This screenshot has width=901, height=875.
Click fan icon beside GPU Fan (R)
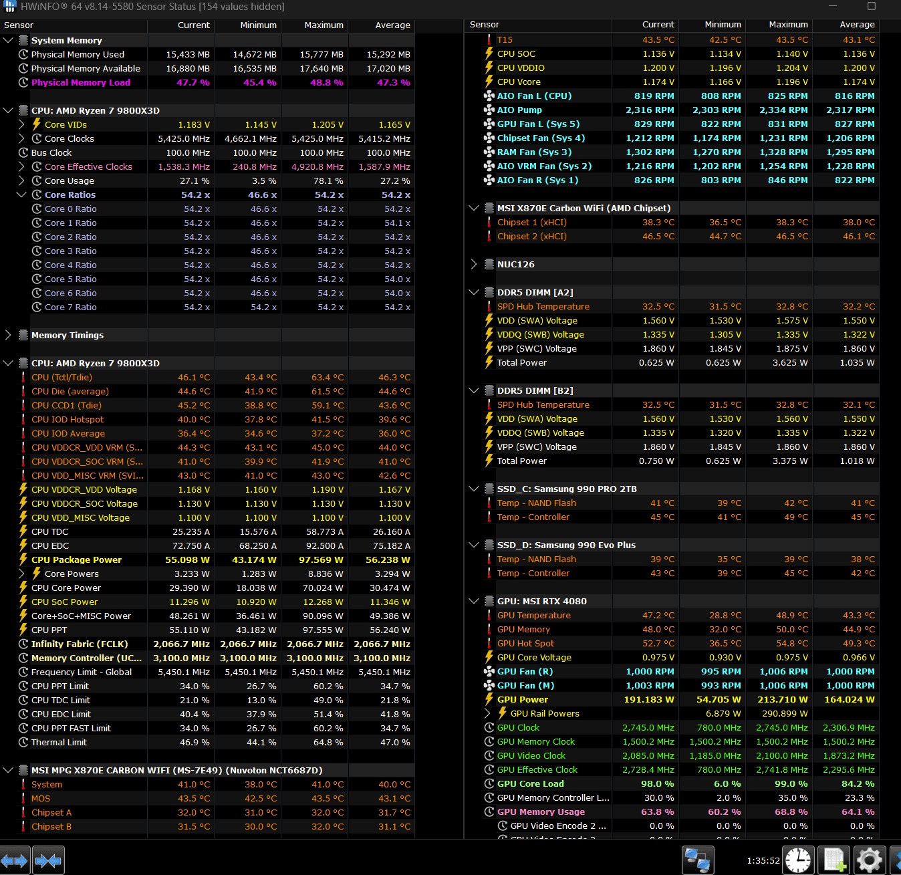tap(489, 671)
